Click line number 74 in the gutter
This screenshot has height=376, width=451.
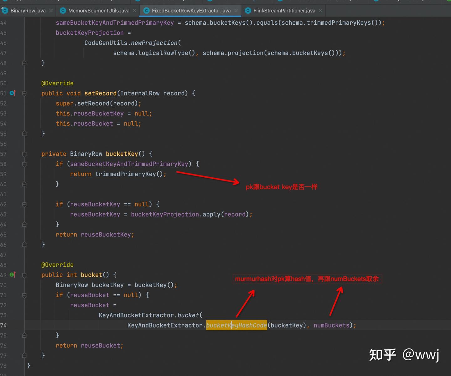(x=4, y=325)
